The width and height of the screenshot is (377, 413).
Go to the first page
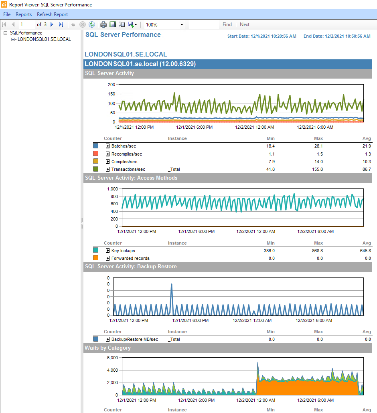[4, 24]
